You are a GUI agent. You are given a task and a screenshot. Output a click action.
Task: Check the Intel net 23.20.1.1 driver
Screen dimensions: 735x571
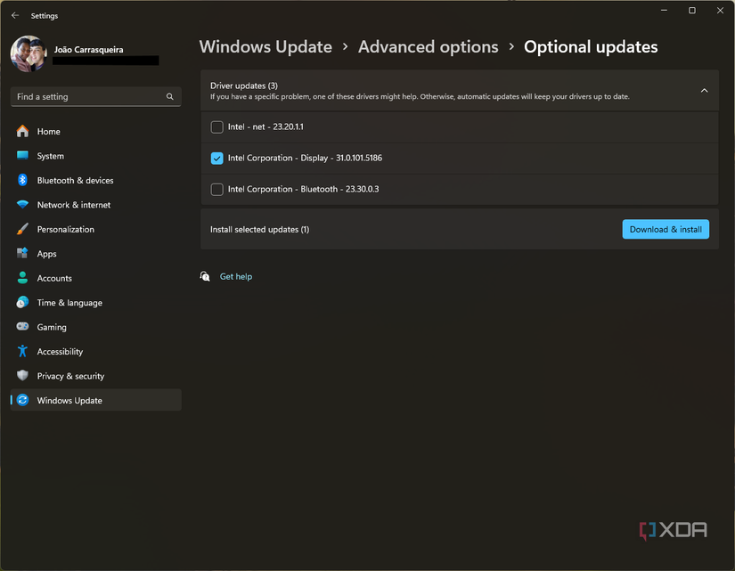click(216, 127)
